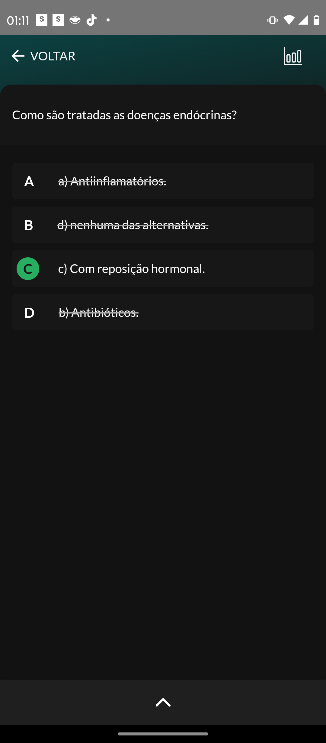Select the green C answer circle
Image resolution: width=326 pixels, height=743 pixels.
tap(28, 269)
